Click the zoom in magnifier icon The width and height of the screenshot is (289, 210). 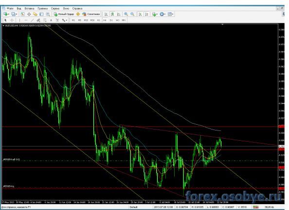(x=126, y=14)
